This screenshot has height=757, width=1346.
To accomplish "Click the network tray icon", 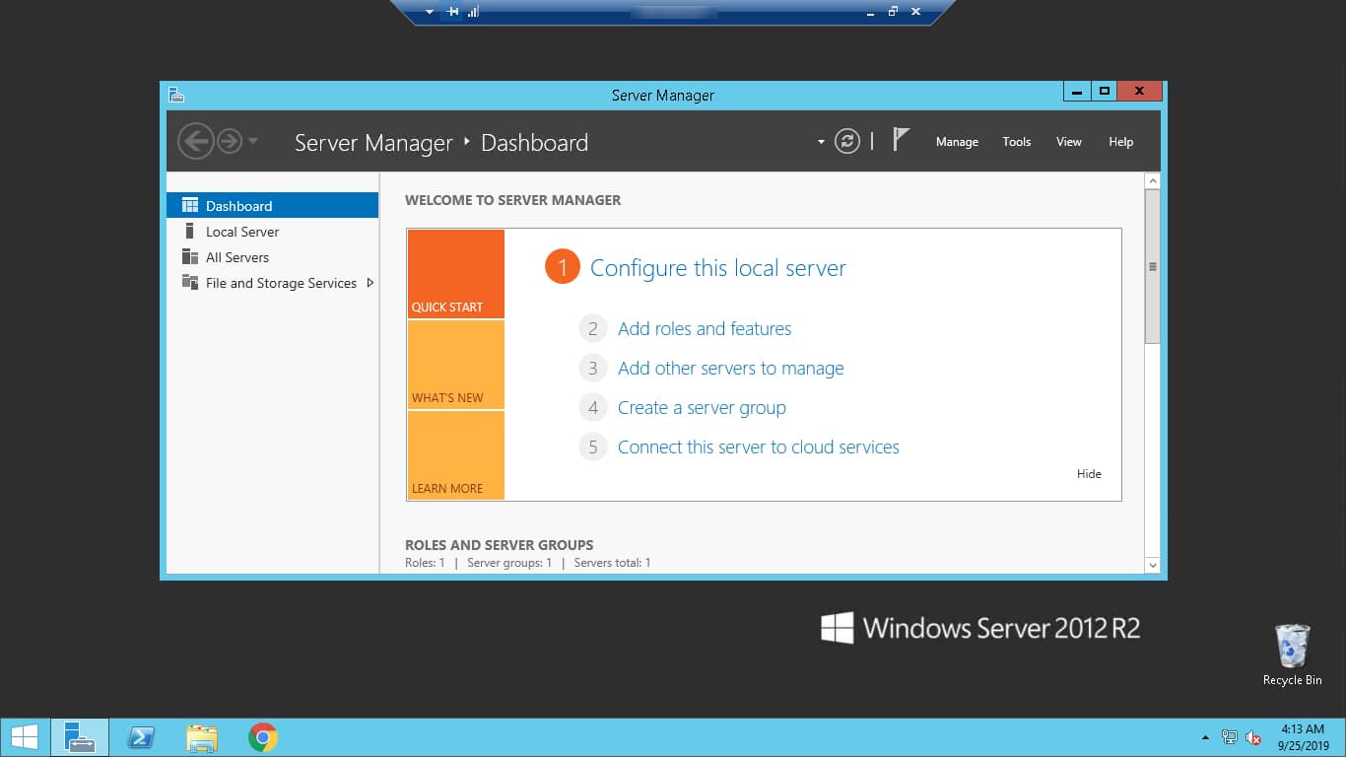I will (1229, 737).
